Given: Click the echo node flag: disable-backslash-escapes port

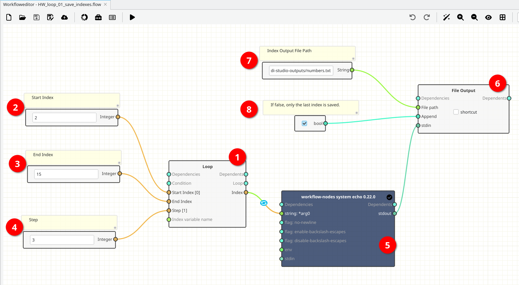Looking at the screenshot, I should [281, 240].
